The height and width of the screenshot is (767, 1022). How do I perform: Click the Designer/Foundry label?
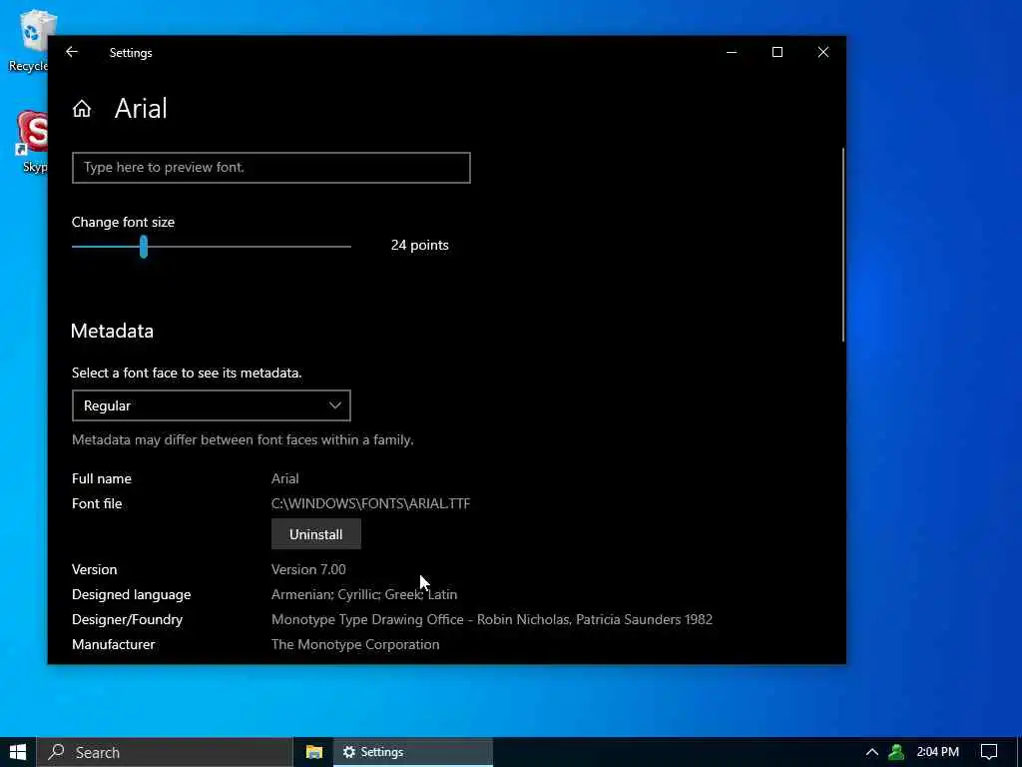click(x=127, y=619)
